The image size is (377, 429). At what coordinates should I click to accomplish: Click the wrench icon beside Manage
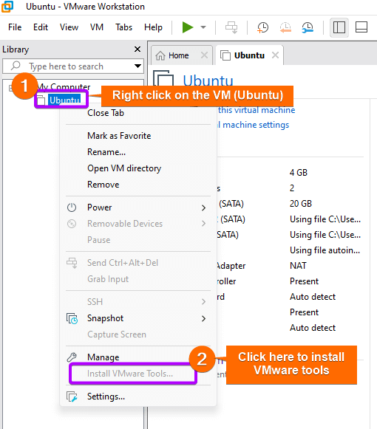[x=72, y=357]
